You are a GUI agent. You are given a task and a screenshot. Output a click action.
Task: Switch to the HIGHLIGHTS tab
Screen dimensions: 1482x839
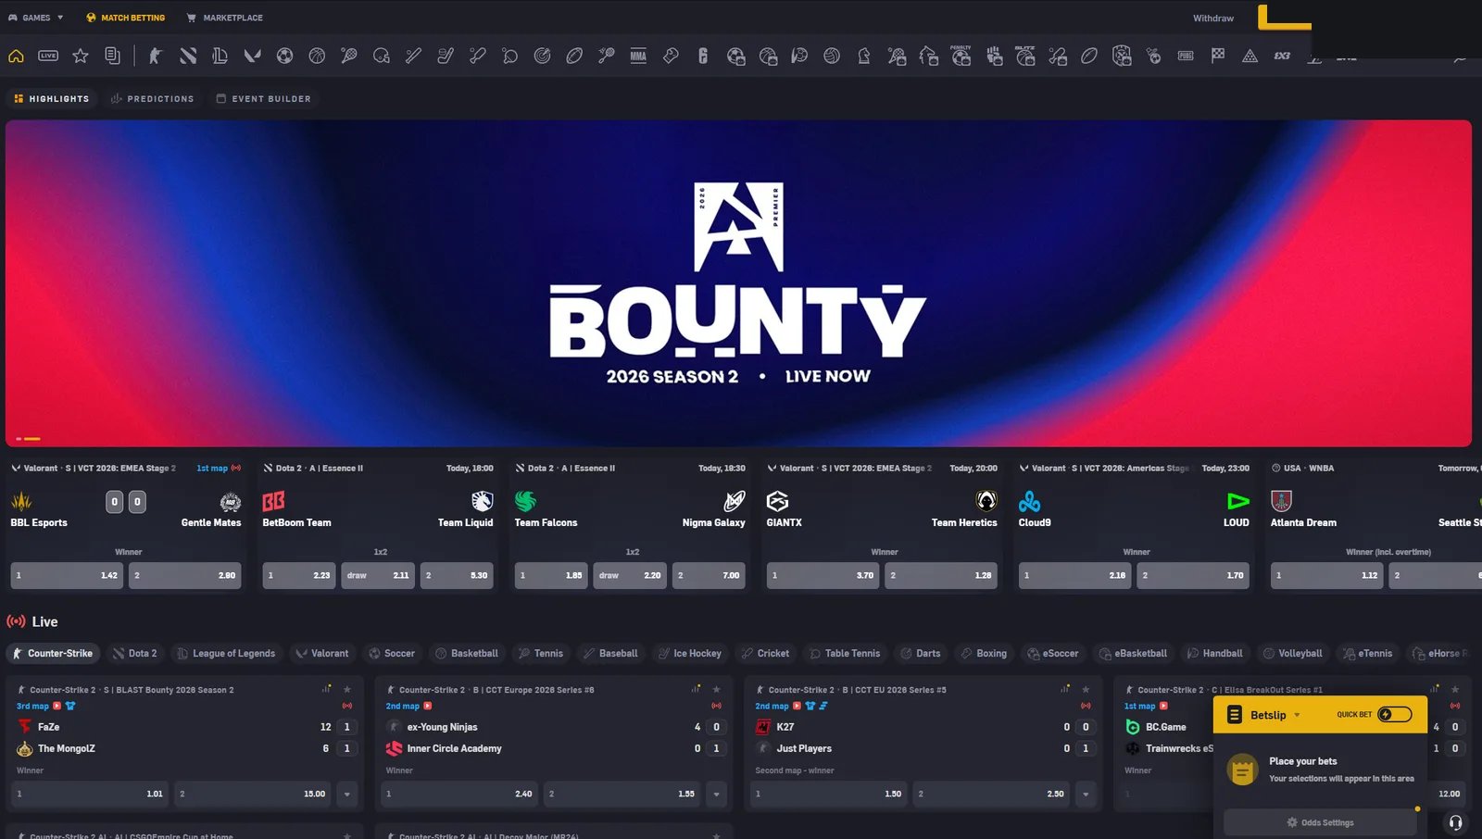[x=52, y=98]
